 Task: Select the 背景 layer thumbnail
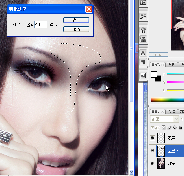click(x=161, y=163)
